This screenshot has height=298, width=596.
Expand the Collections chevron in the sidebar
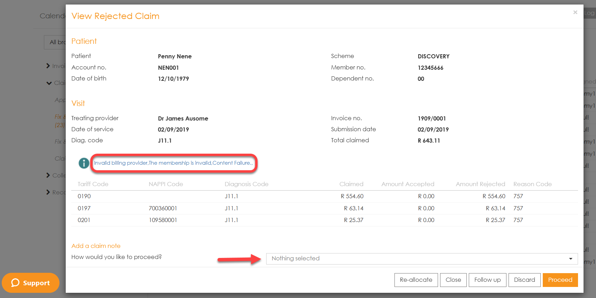48,175
